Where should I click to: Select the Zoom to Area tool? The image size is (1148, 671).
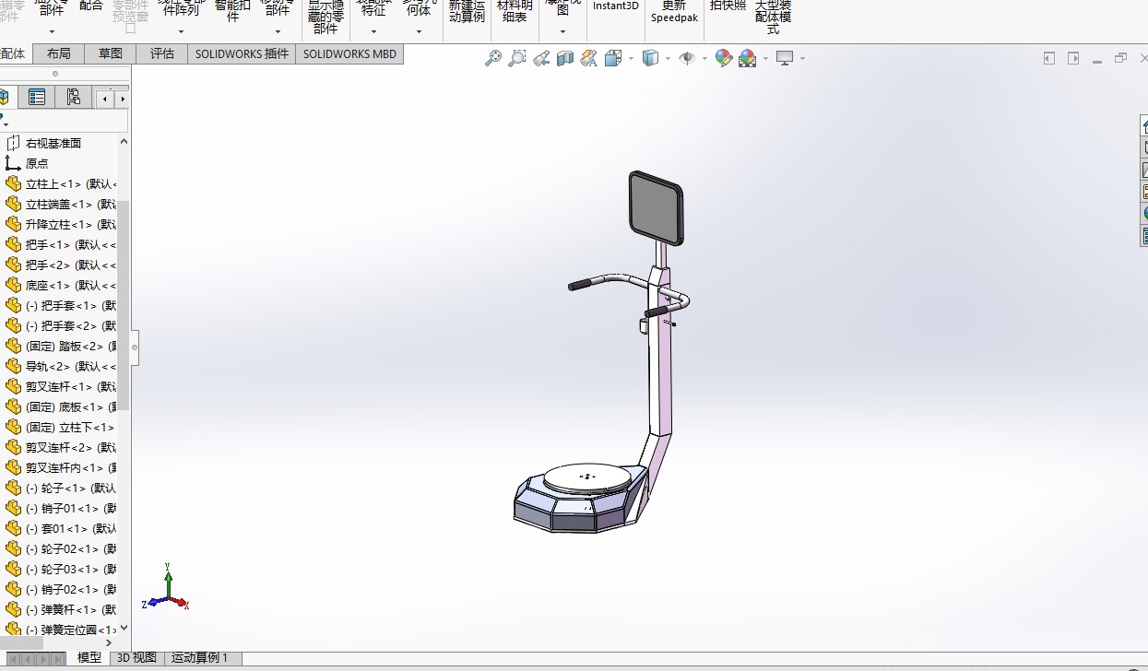pos(517,58)
